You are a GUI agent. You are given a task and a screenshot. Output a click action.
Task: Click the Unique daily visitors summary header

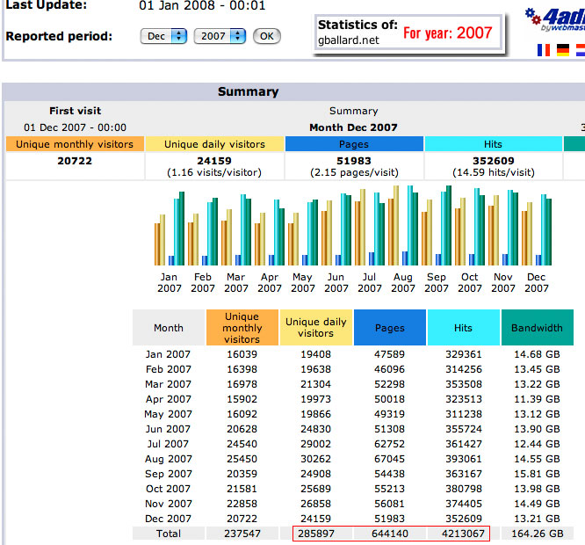click(x=214, y=144)
